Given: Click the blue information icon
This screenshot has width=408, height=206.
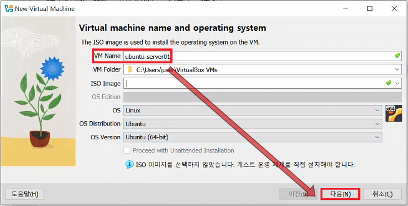Looking at the screenshot, I should coord(129,164).
